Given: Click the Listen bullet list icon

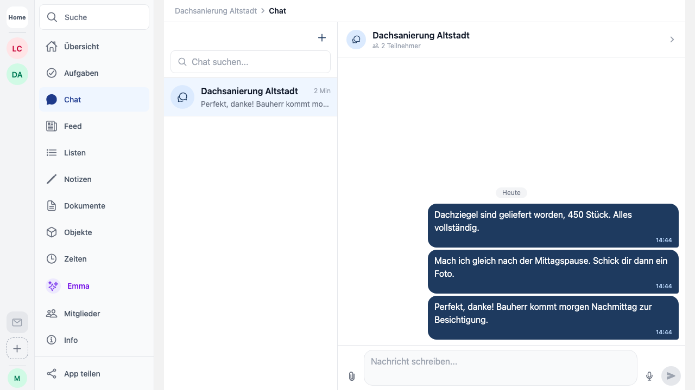Looking at the screenshot, I should (52, 153).
